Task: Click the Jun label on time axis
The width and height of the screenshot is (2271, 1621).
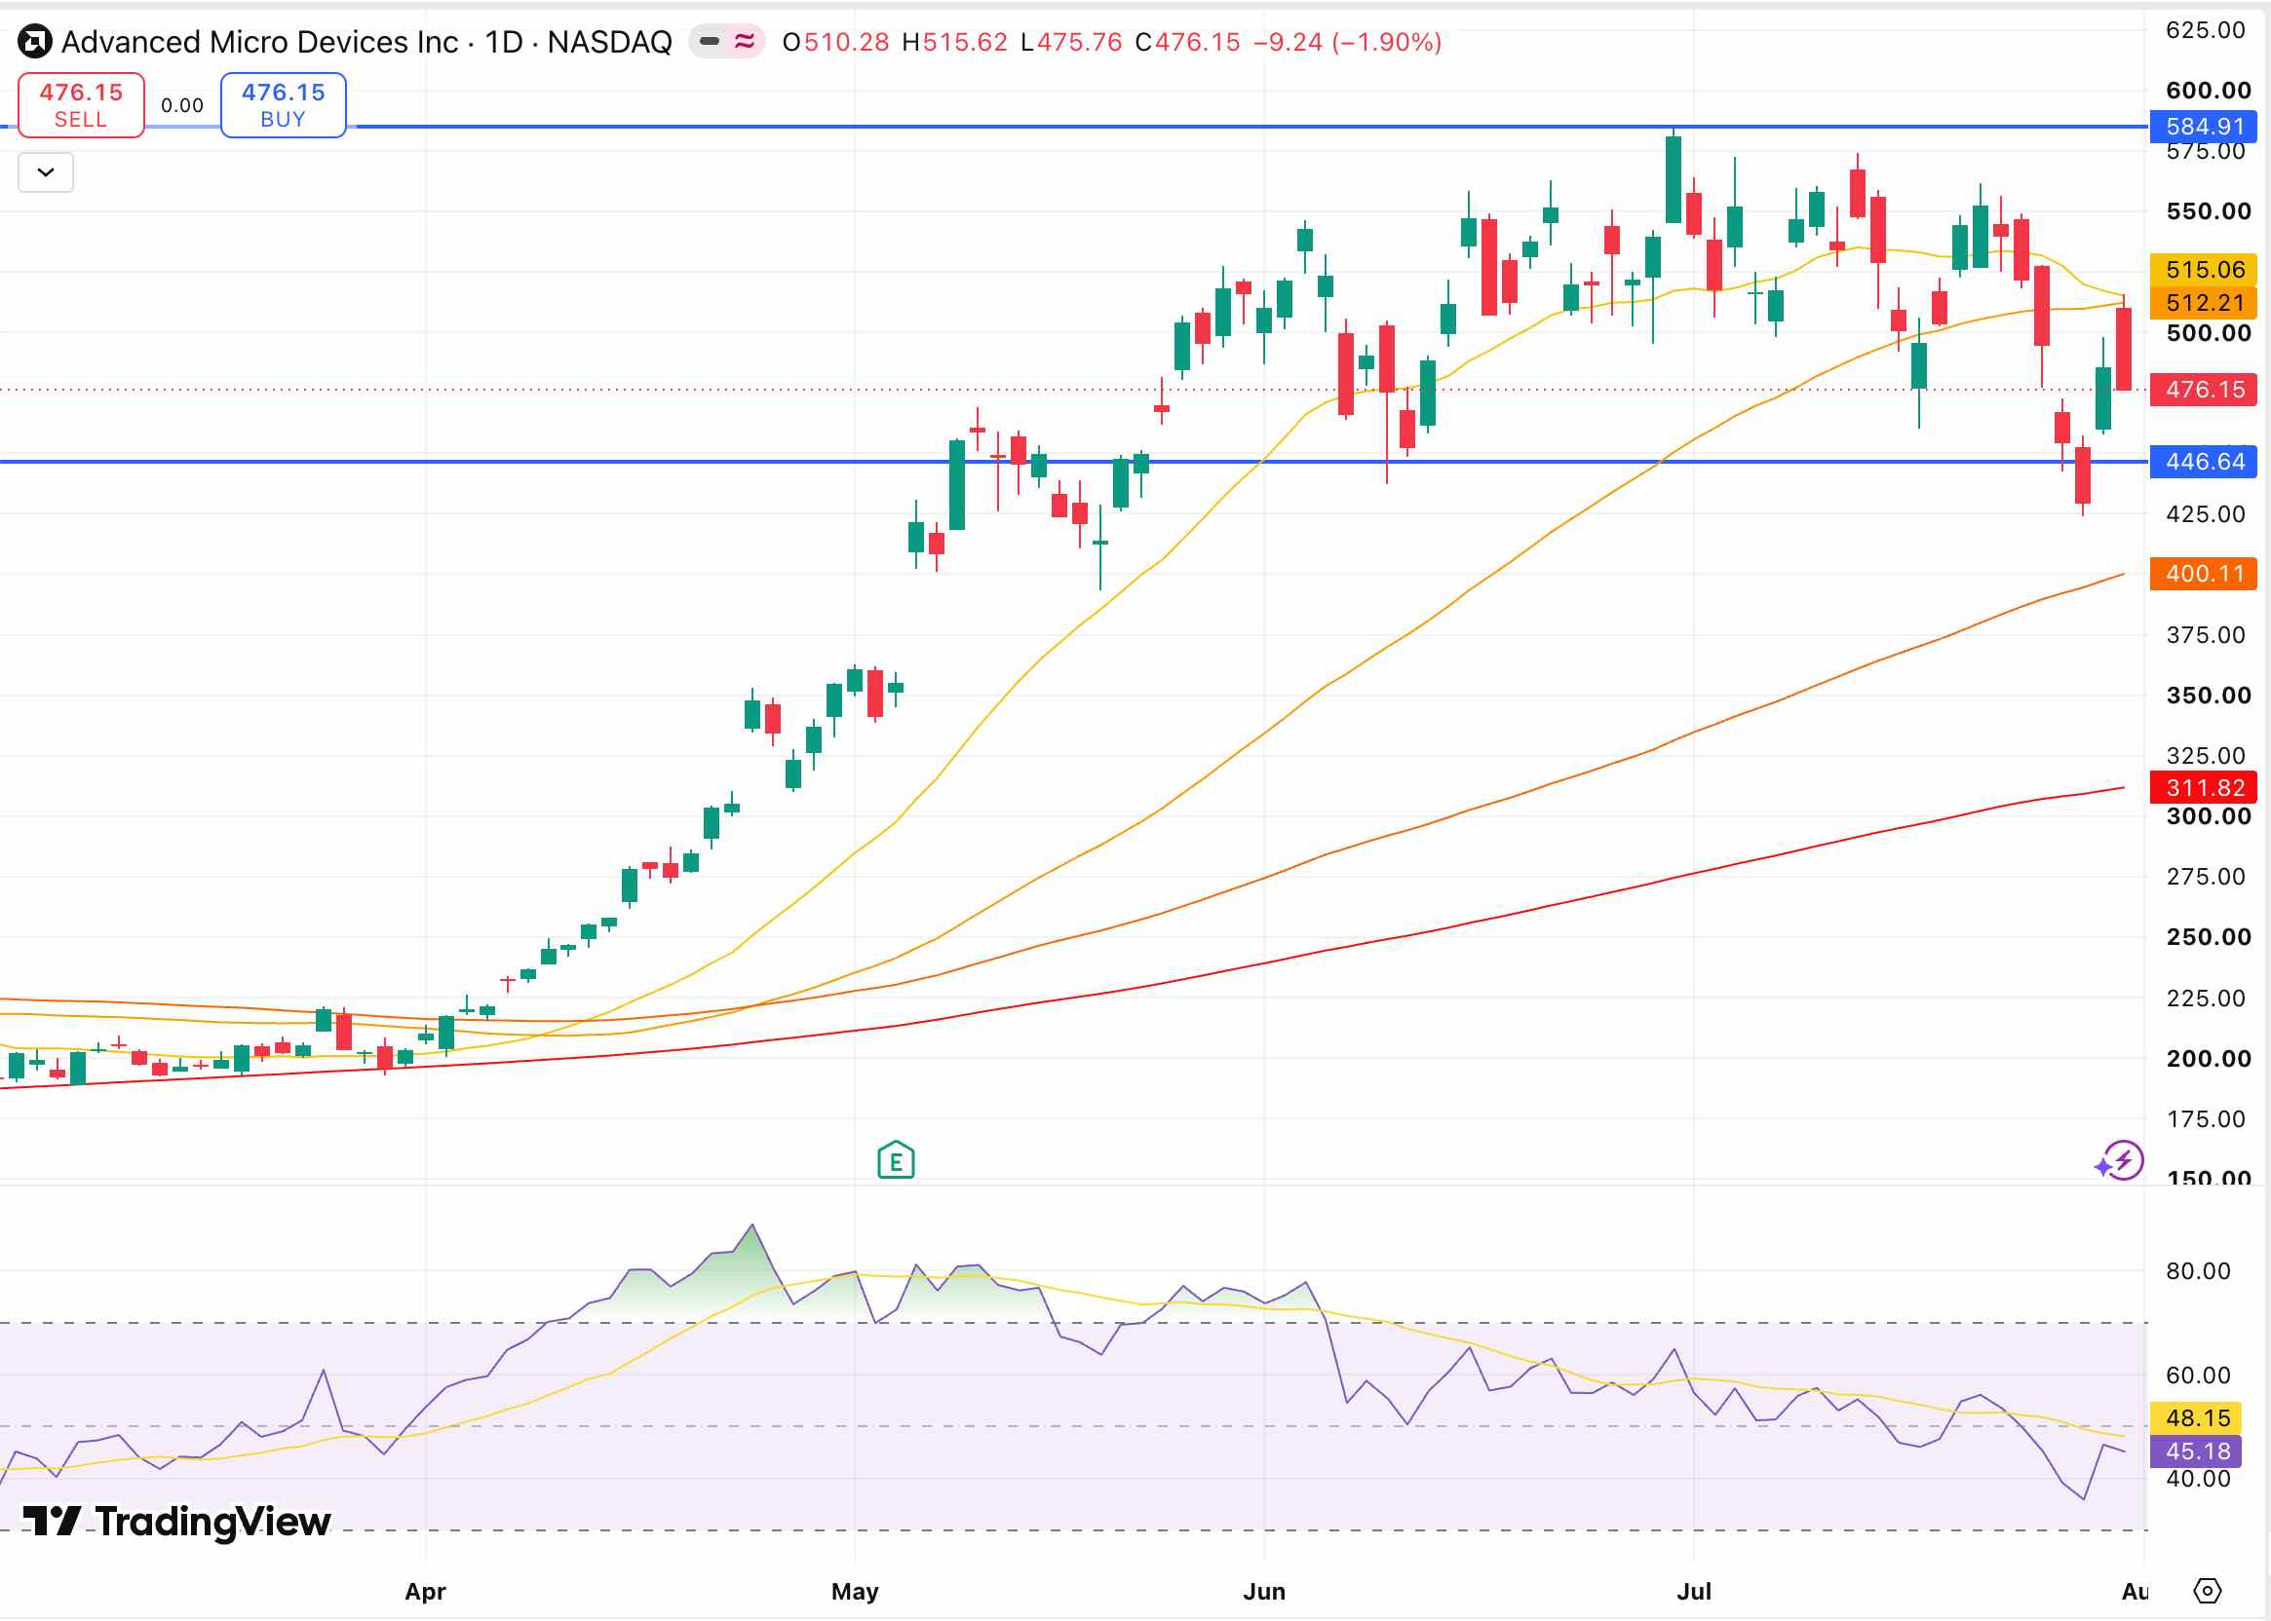Action: click(1264, 1591)
